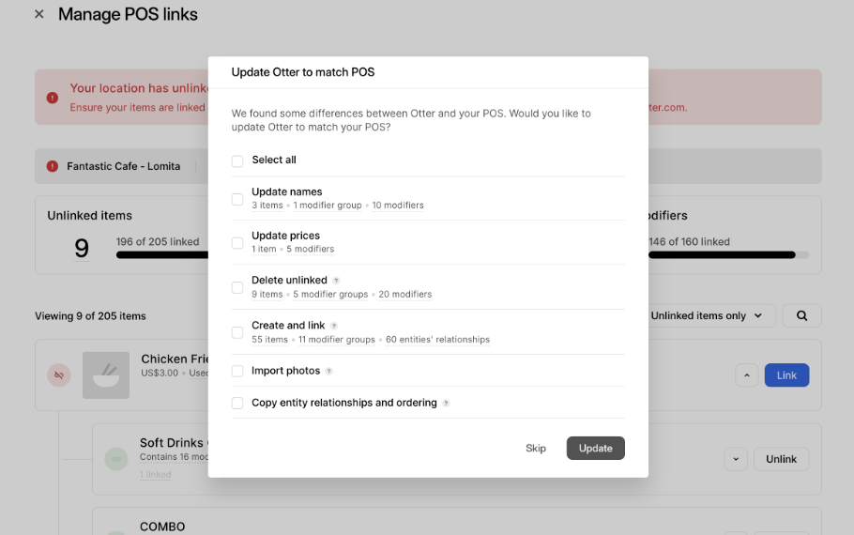
Task: Click help icon beside Copy entity relationships
Action: tap(446, 403)
